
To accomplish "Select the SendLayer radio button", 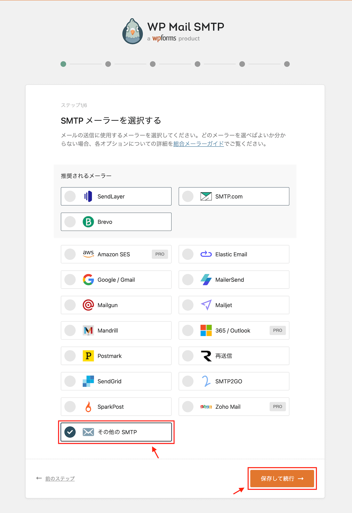I will [70, 196].
